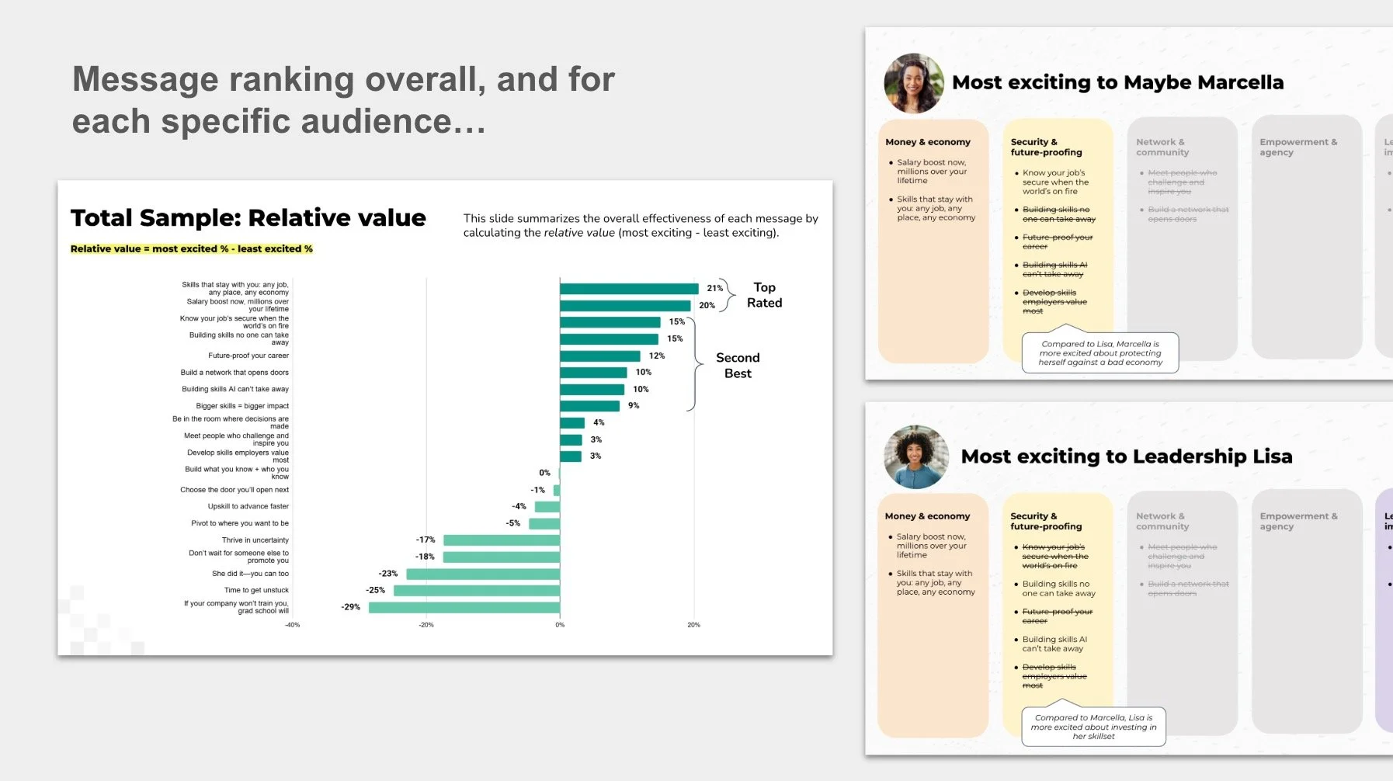
Task: Select "Salary boost now" bullet in Lisa's card
Action: coord(932,546)
